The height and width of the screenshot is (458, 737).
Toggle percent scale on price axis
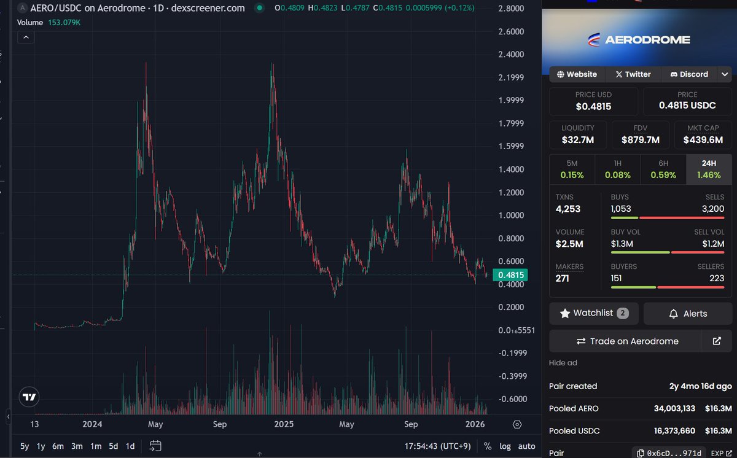[488, 446]
